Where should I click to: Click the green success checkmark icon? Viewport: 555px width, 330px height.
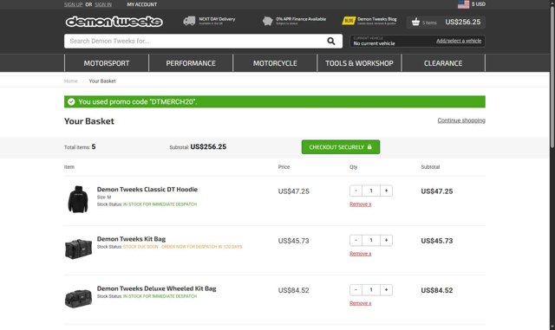[71, 102]
